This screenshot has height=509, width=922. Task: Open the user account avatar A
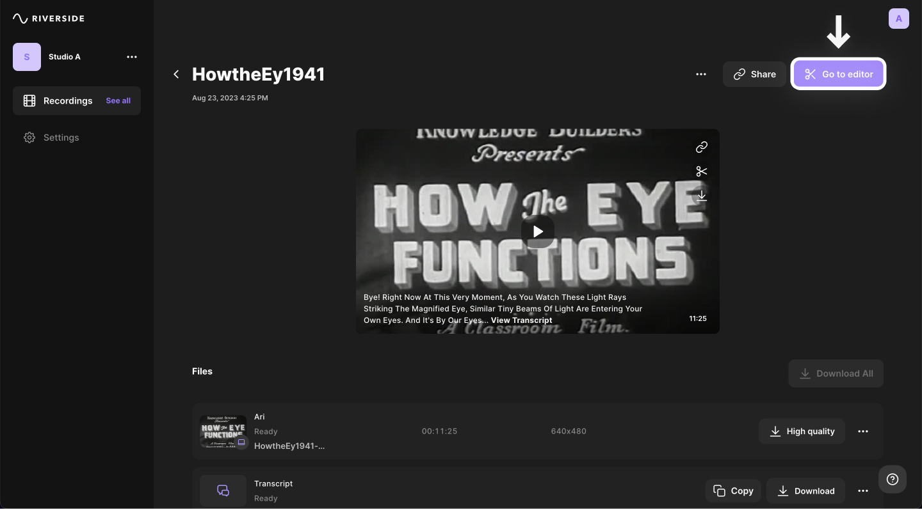tap(899, 19)
